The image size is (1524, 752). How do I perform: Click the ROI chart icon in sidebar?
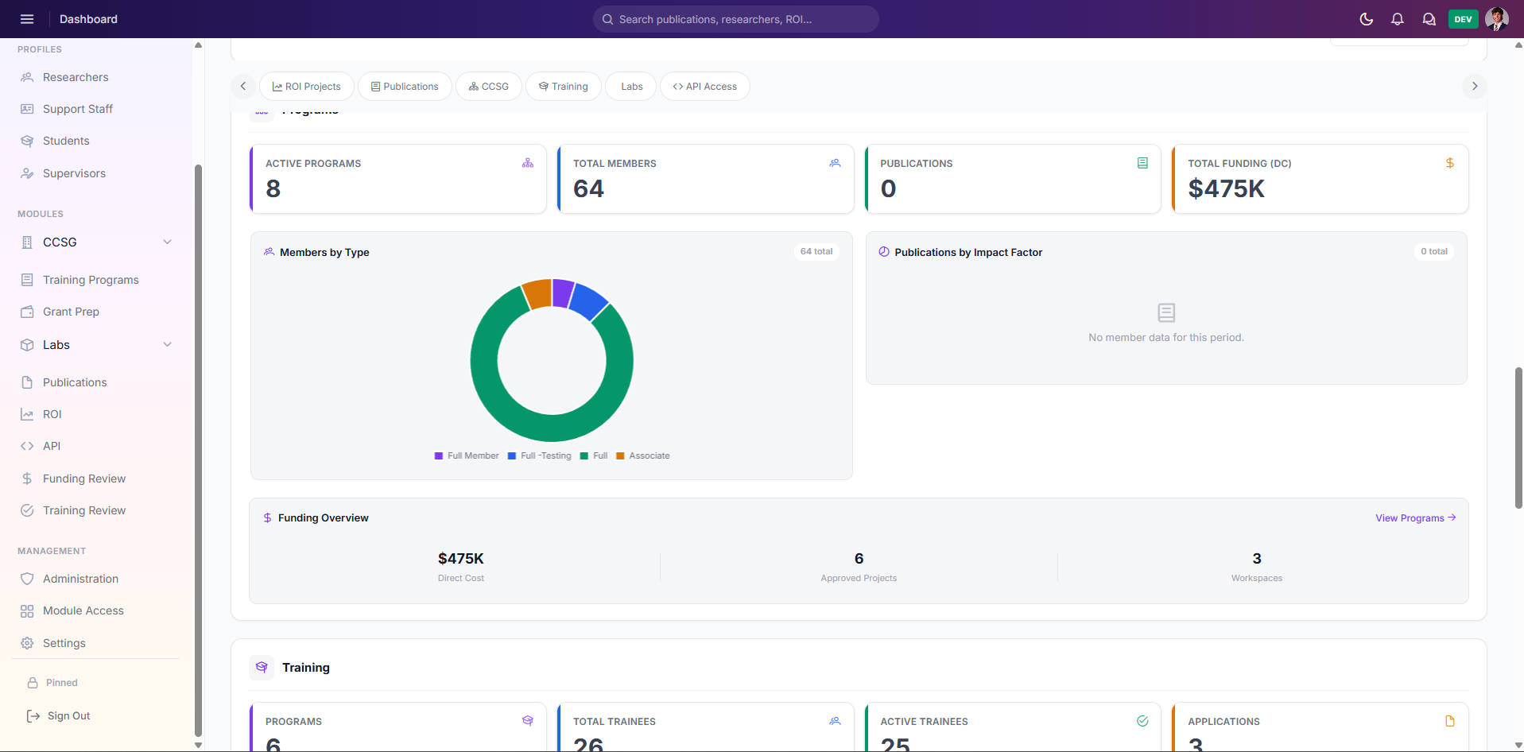[x=27, y=414]
